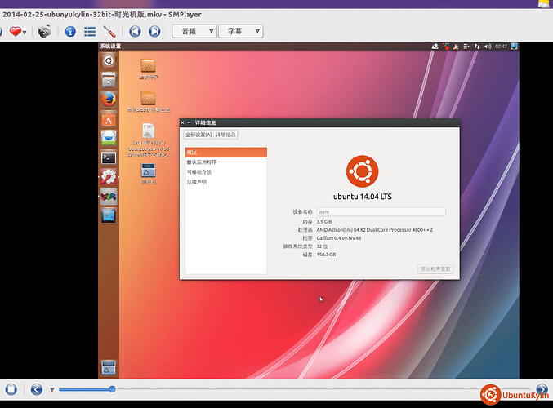Screen dimensions: 553x408
Task: Open the session monitor icon at panel right
Action: point(514,47)
